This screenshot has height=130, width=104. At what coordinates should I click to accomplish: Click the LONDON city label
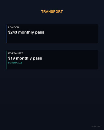point(14,28)
